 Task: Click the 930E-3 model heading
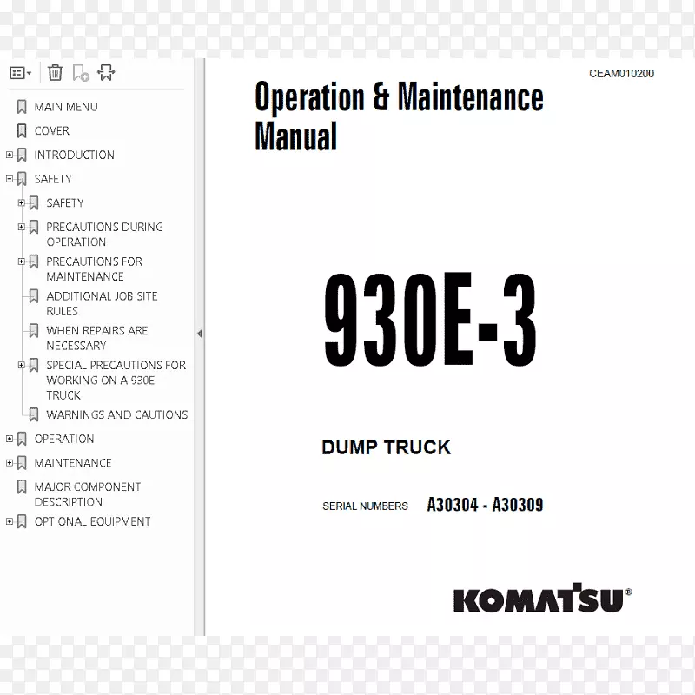(x=430, y=320)
